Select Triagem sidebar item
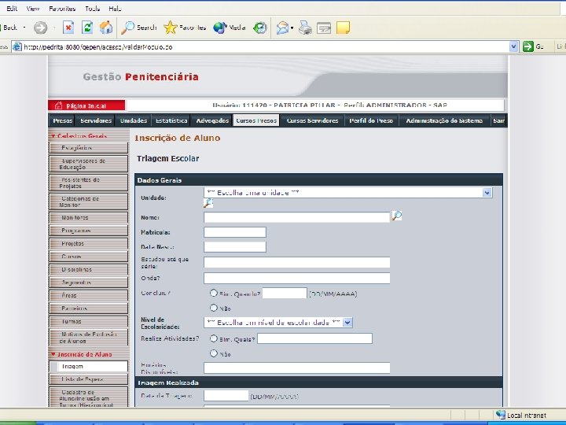566x425 pixels. [88, 367]
